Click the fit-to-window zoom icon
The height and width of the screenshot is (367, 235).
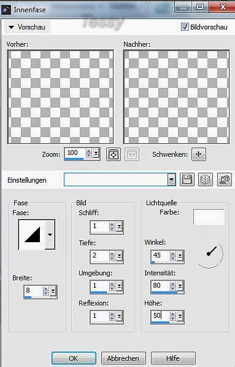click(114, 154)
